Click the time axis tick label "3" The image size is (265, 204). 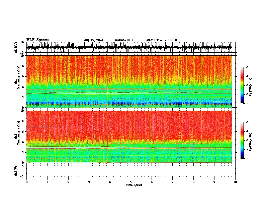[x=89, y=182]
